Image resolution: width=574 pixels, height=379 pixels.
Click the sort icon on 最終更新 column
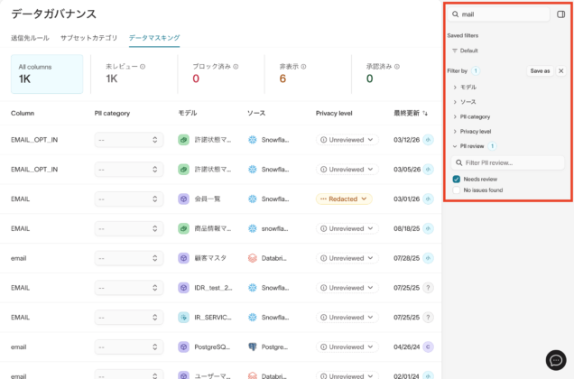[426, 114]
